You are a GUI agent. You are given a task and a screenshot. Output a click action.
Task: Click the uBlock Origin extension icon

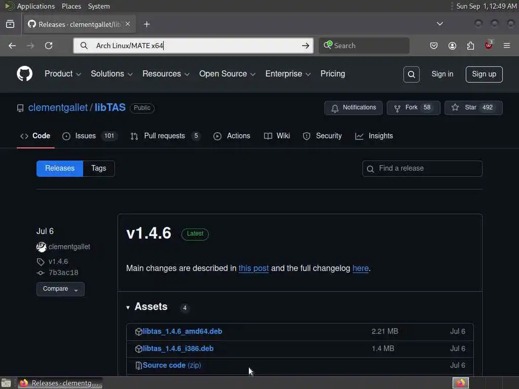(489, 45)
